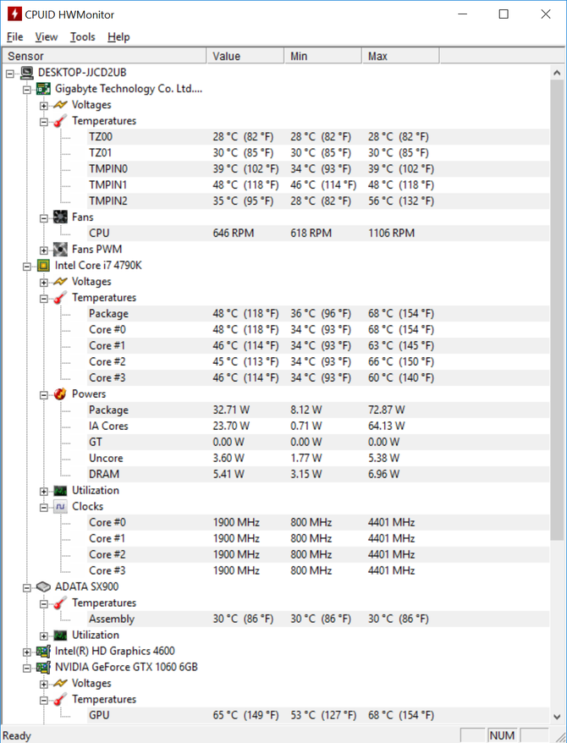Expand the Intel HD Graphics 4600 node
The width and height of the screenshot is (567, 743).
(x=27, y=652)
